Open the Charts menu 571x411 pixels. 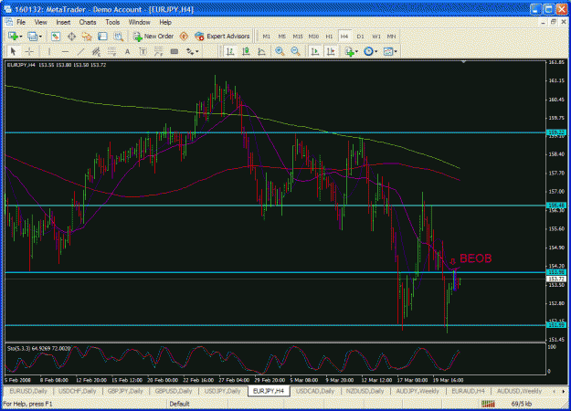click(x=88, y=23)
